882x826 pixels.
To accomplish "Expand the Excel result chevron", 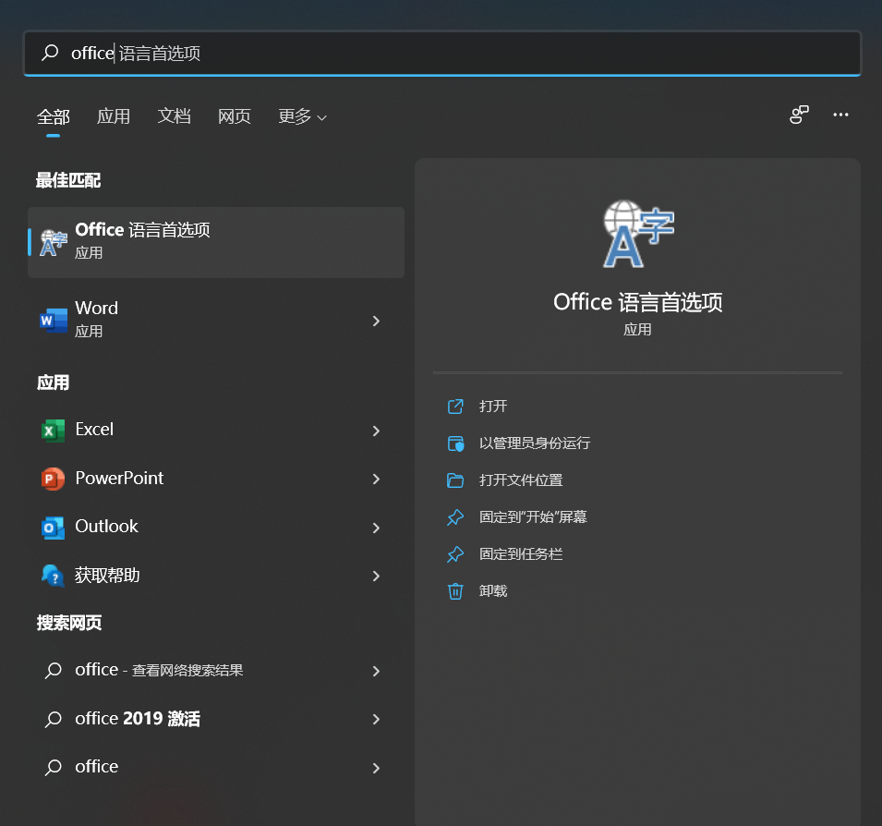I will (376, 431).
